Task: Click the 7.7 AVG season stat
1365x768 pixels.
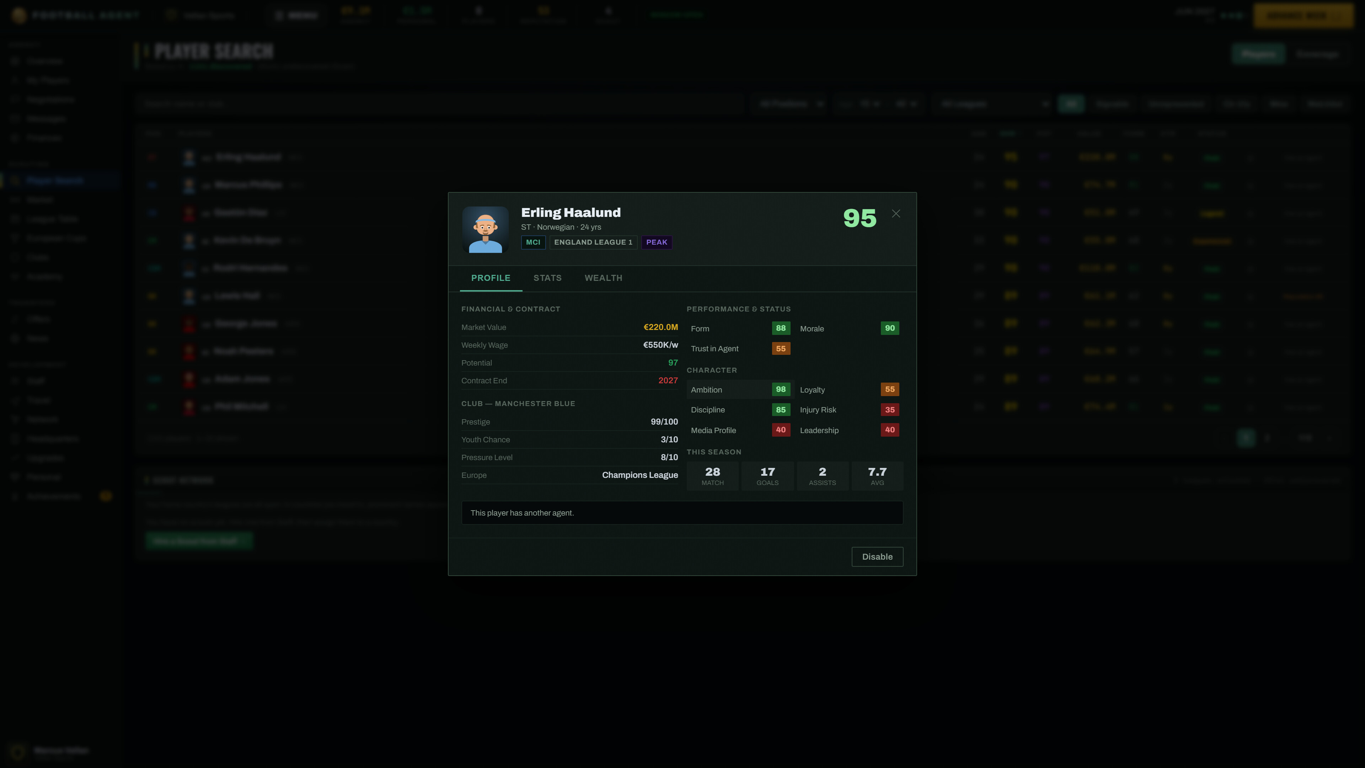Action: [x=877, y=476]
